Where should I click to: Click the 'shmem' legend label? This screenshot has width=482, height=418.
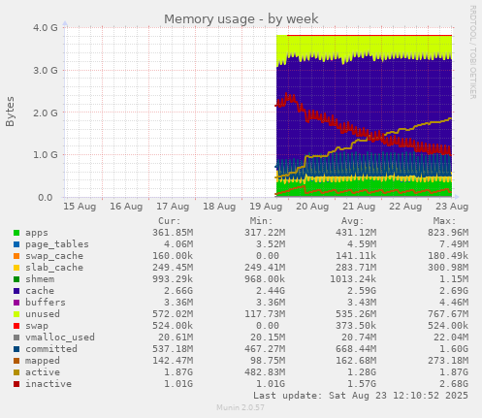click(x=40, y=279)
